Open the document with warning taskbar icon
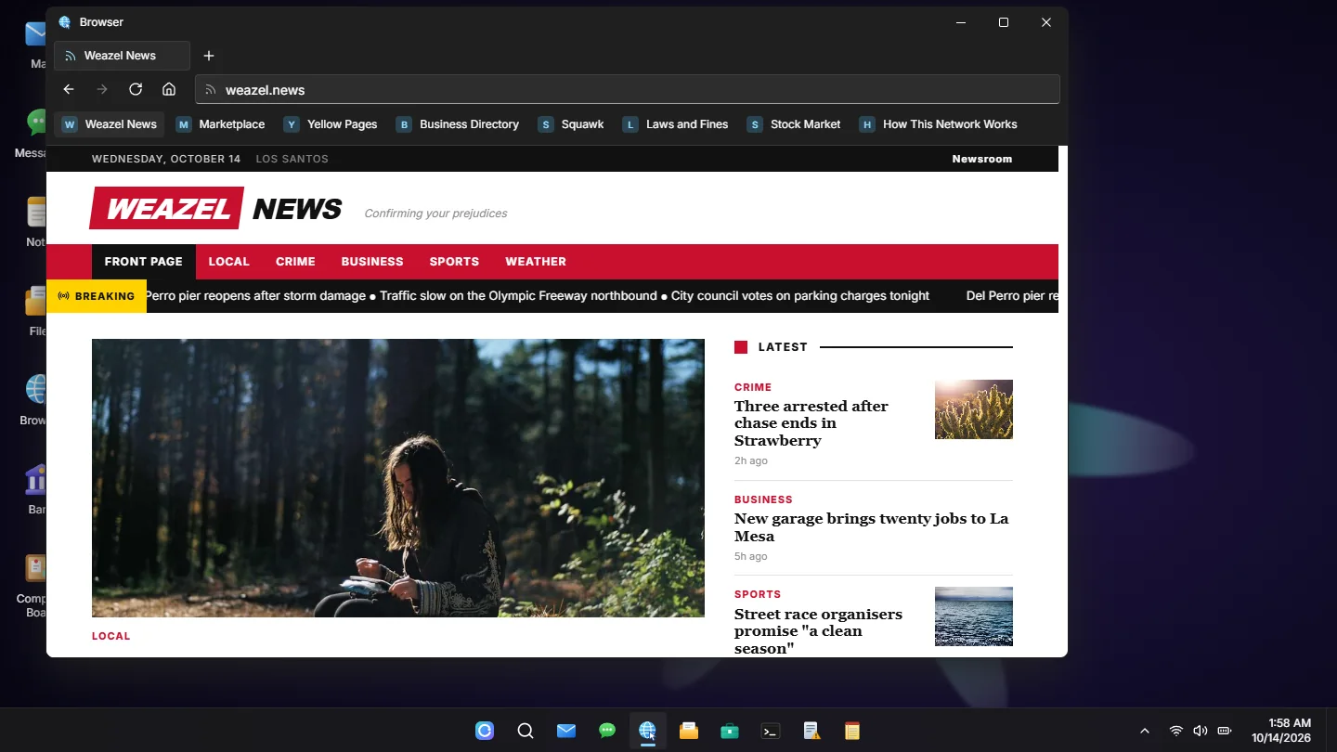The height and width of the screenshot is (752, 1337). point(811,731)
